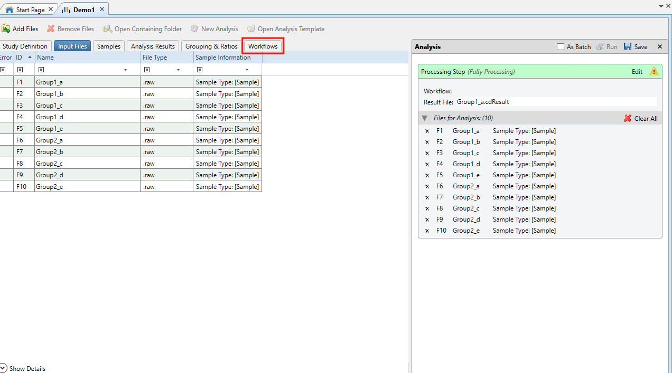Switch to the Workflows tab

pos(263,46)
